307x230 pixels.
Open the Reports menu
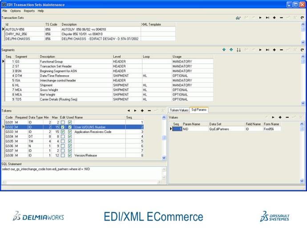29,11
